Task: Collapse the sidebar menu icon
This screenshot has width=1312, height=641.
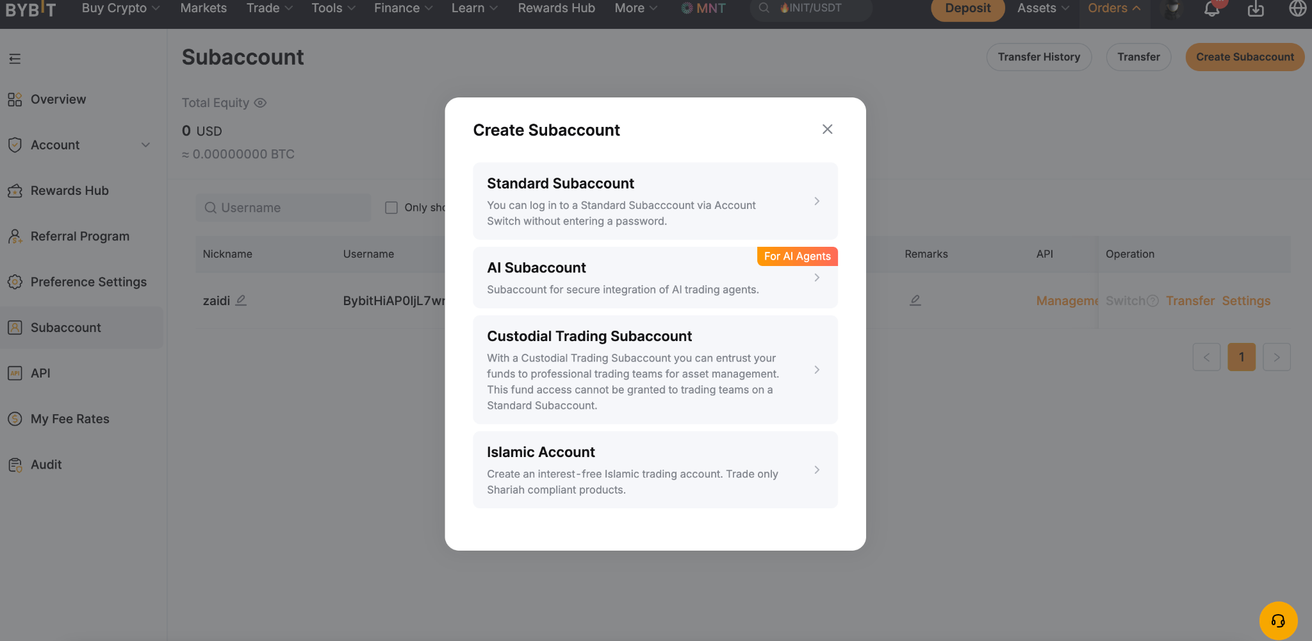Action: [15, 59]
